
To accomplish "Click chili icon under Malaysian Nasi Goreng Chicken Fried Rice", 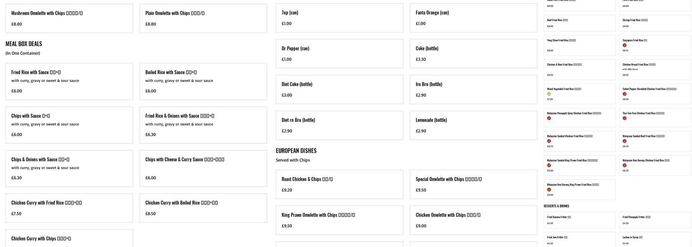I will click(624, 165).
